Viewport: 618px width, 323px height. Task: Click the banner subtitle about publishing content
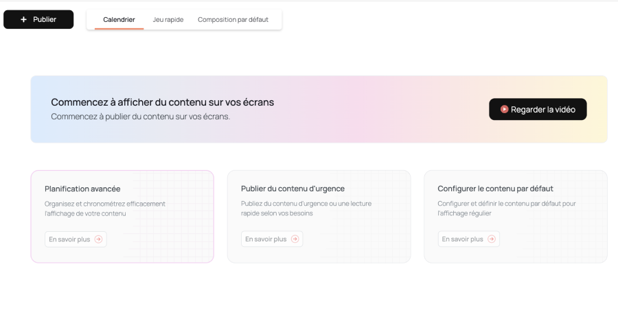pos(140,116)
